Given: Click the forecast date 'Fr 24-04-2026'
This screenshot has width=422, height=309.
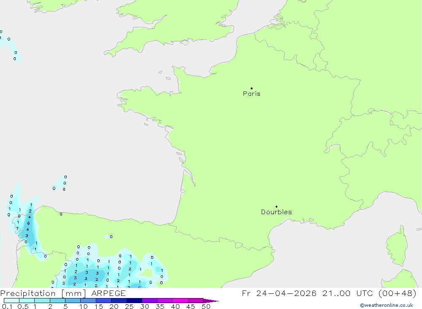Looking at the screenshot, I should [x=279, y=293].
